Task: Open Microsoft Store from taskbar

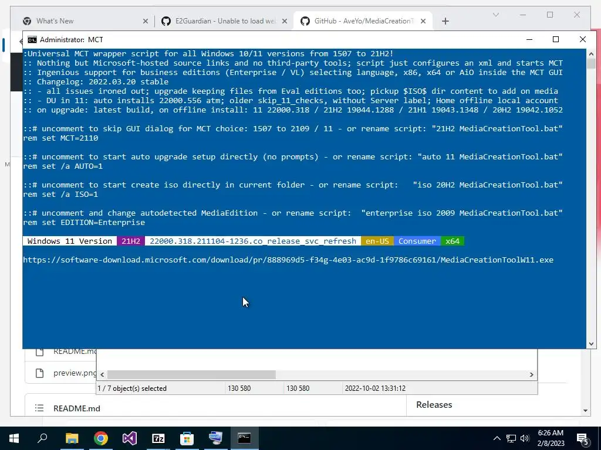Action: pyautogui.click(x=187, y=438)
